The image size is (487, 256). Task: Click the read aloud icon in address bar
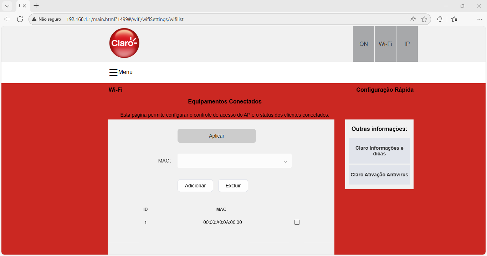pos(413,19)
